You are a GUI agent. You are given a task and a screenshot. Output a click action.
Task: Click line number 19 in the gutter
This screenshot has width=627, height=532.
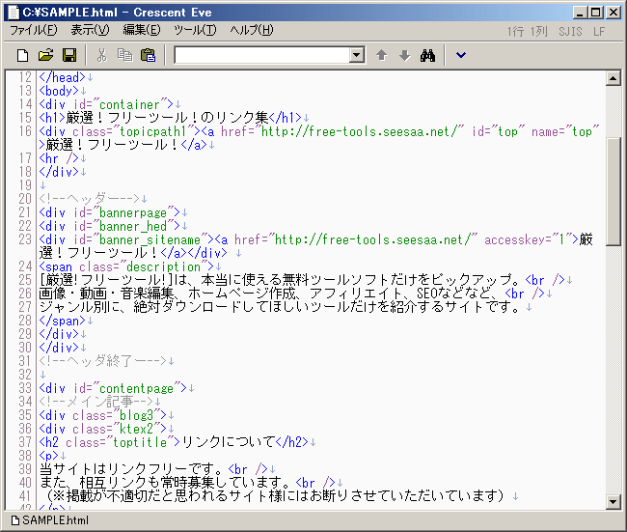[x=25, y=185]
